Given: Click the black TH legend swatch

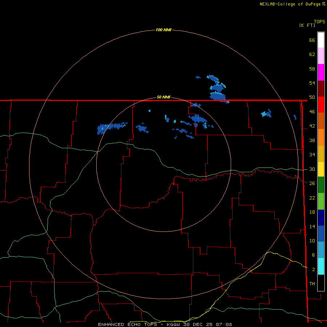Looking at the screenshot, I should (321, 283).
